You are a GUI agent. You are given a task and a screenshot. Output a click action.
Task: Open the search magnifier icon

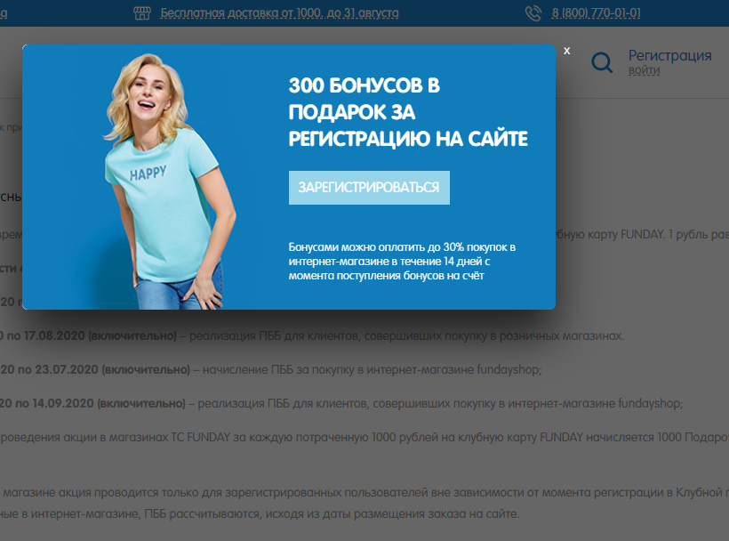coord(602,62)
